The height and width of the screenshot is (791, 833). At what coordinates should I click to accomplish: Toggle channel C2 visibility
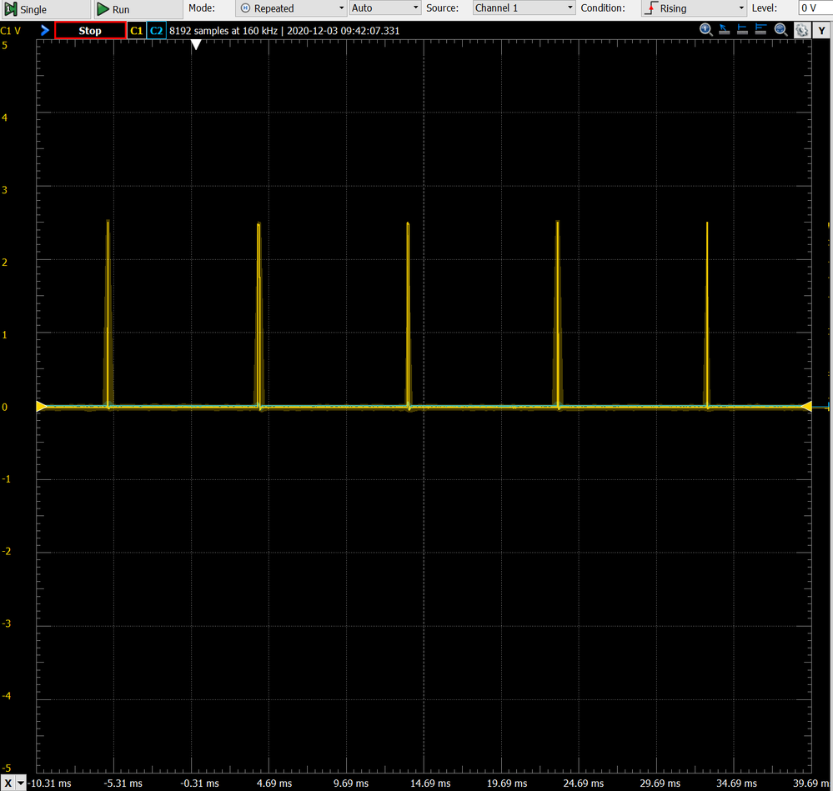pos(156,31)
